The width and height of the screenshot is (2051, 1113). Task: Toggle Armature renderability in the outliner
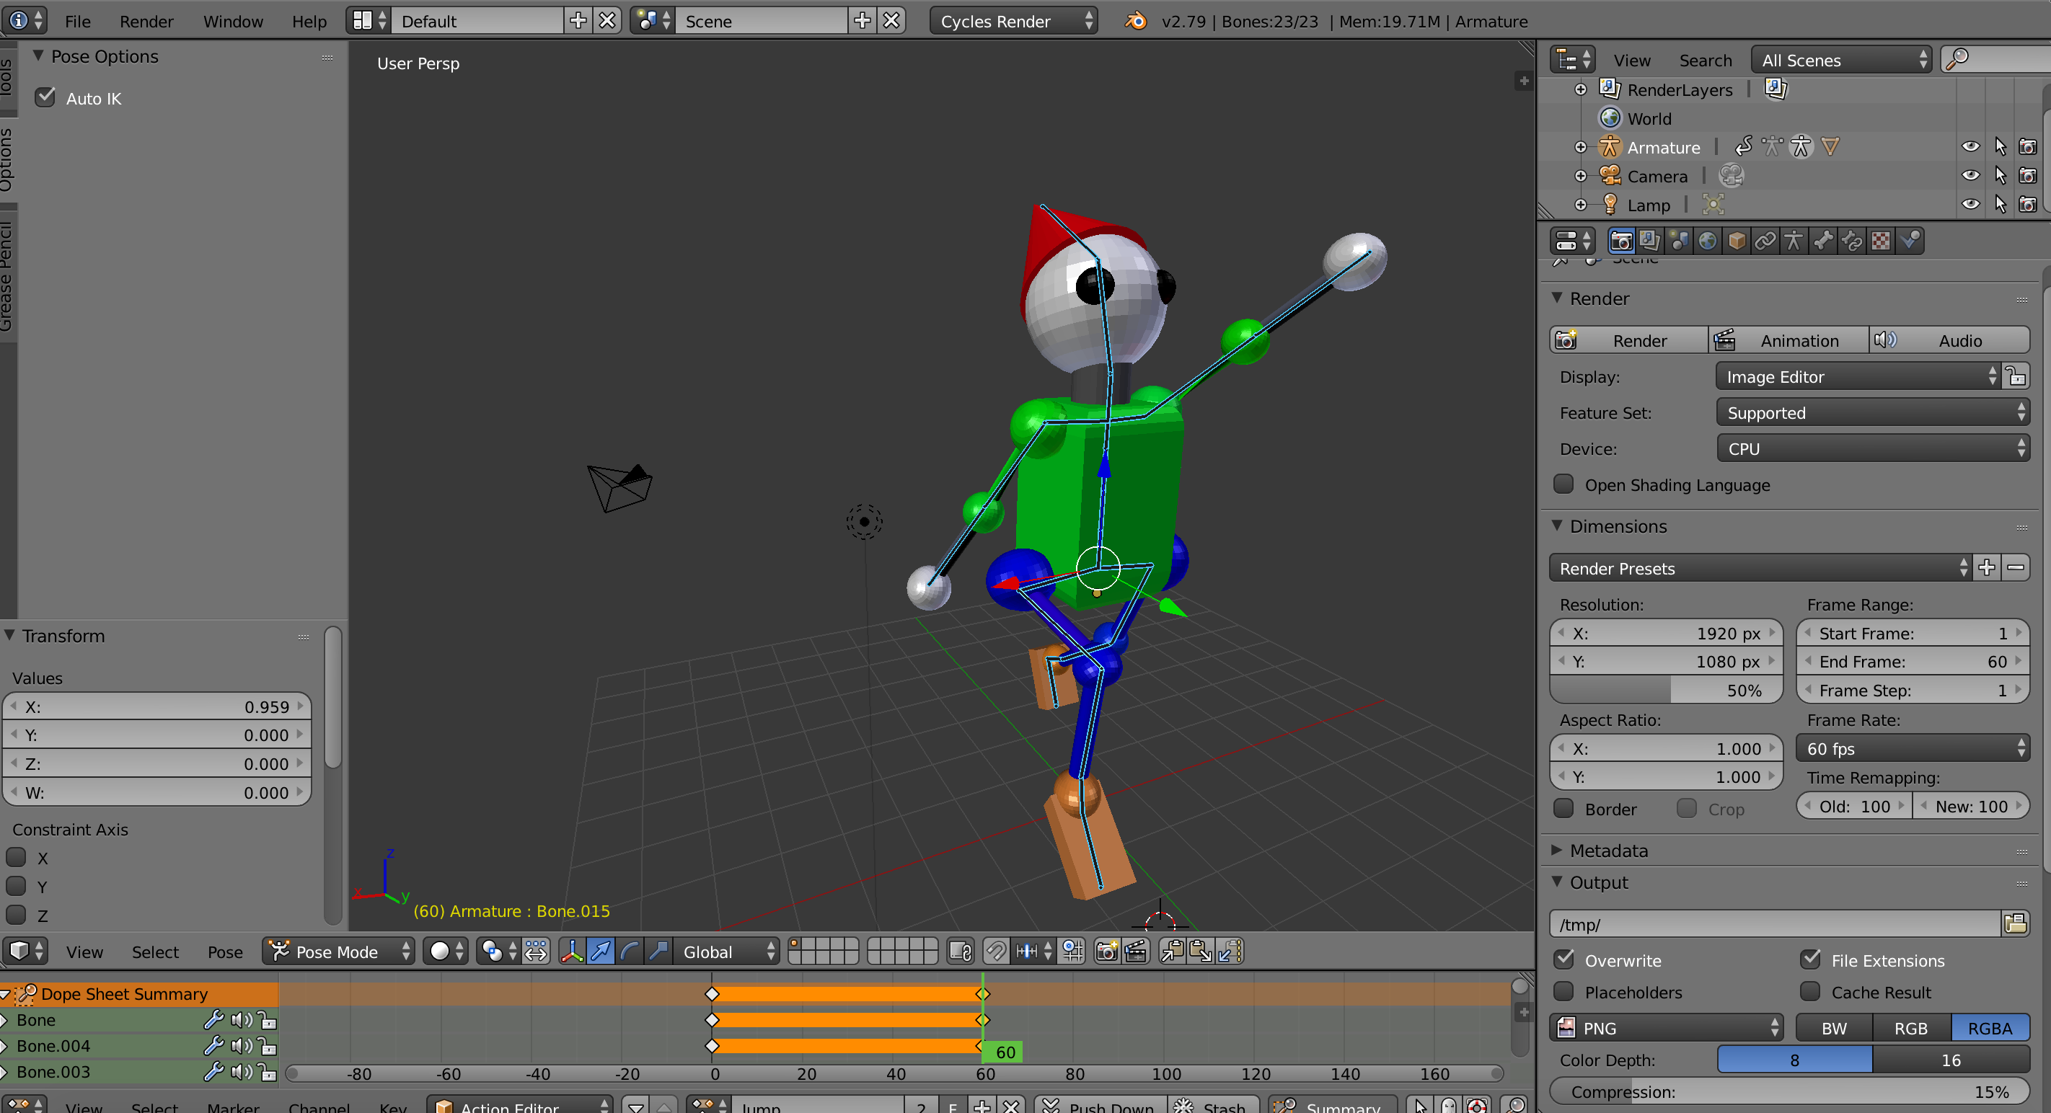pos(2027,147)
